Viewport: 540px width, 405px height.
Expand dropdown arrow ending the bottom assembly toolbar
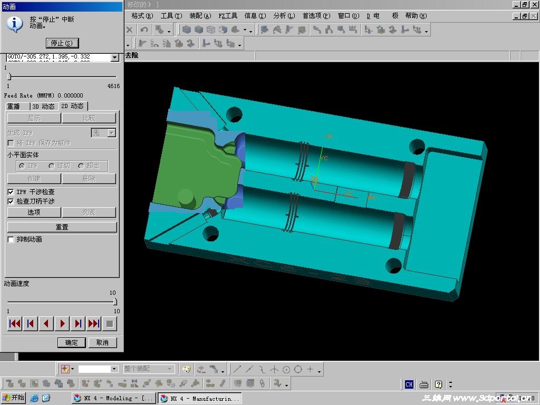(x=286, y=385)
